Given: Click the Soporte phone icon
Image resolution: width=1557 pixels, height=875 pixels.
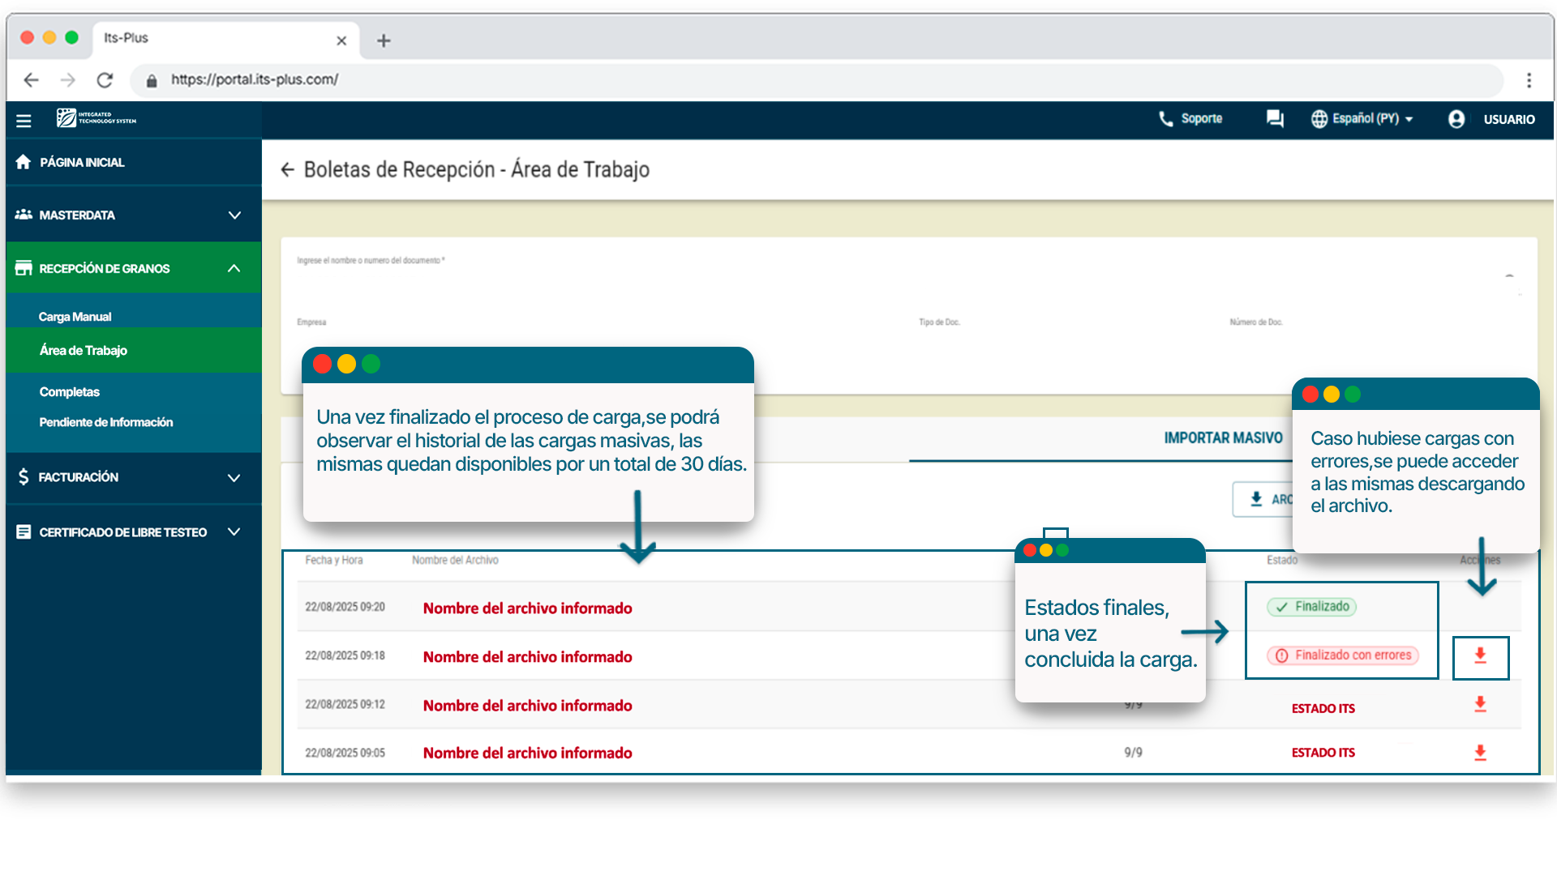Looking at the screenshot, I should point(1166,119).
